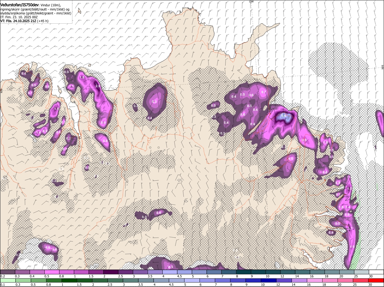Click the "VT: Fös. 24.10.2025 21Z" valid time
The height and width of the screenshot is (287, 384).
tap(18, 21)
